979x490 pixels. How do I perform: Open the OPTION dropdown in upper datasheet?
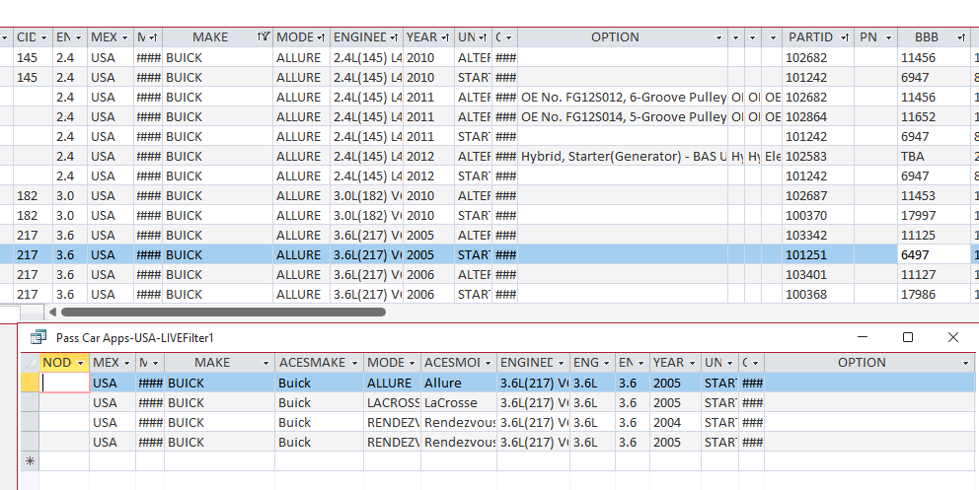coord(718,37)
